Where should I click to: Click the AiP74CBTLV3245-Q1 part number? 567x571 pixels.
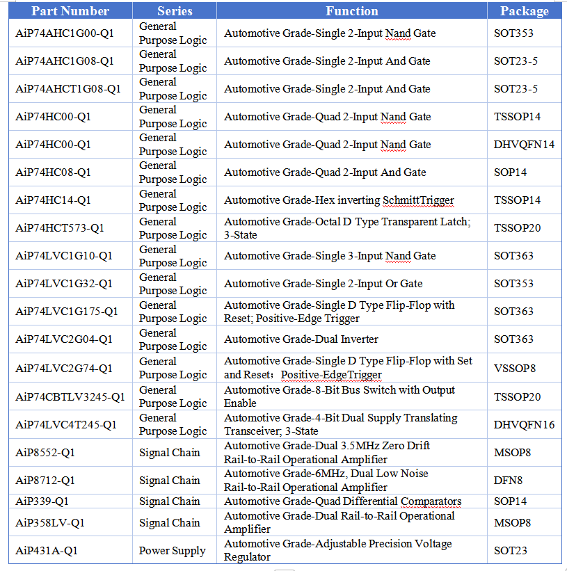(x=70, y=397)
